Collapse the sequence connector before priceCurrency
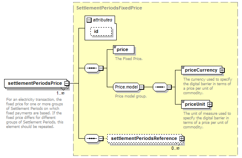Viewport: 242px width, 158px height. tap(169, 87)
